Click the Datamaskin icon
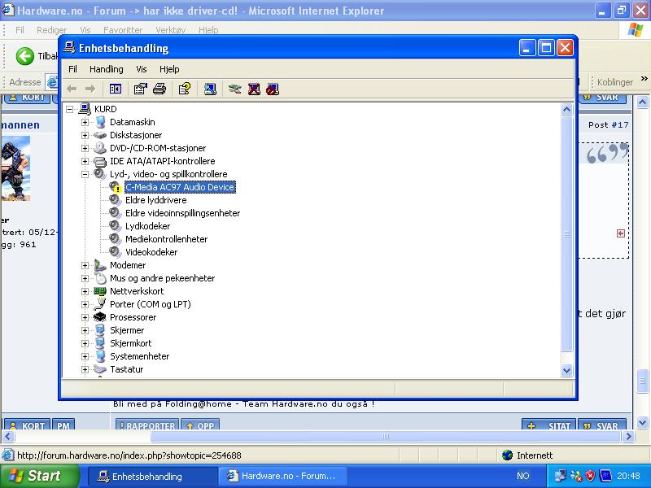The width and height of the screenshot is (651, 488). 100,122
